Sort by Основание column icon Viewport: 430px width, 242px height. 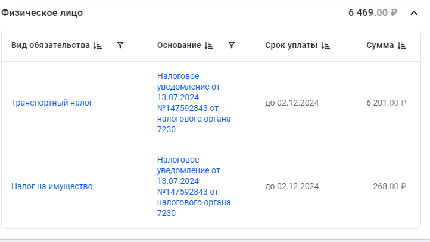tap(208, 45)
